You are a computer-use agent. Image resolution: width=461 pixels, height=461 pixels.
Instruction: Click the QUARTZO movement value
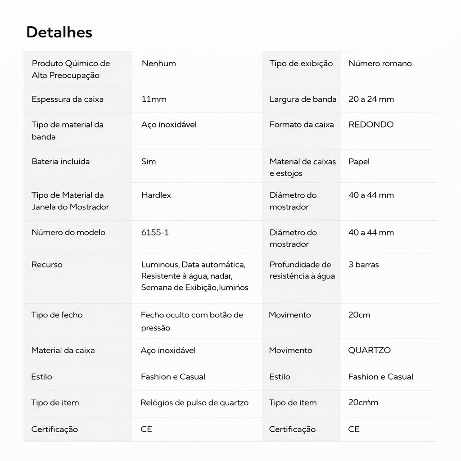(x=369, y=350)
